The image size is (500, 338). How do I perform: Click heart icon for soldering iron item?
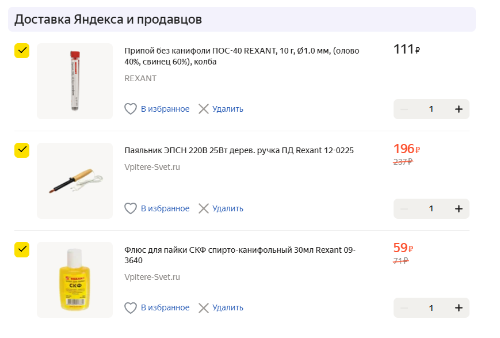pos(131,208)
